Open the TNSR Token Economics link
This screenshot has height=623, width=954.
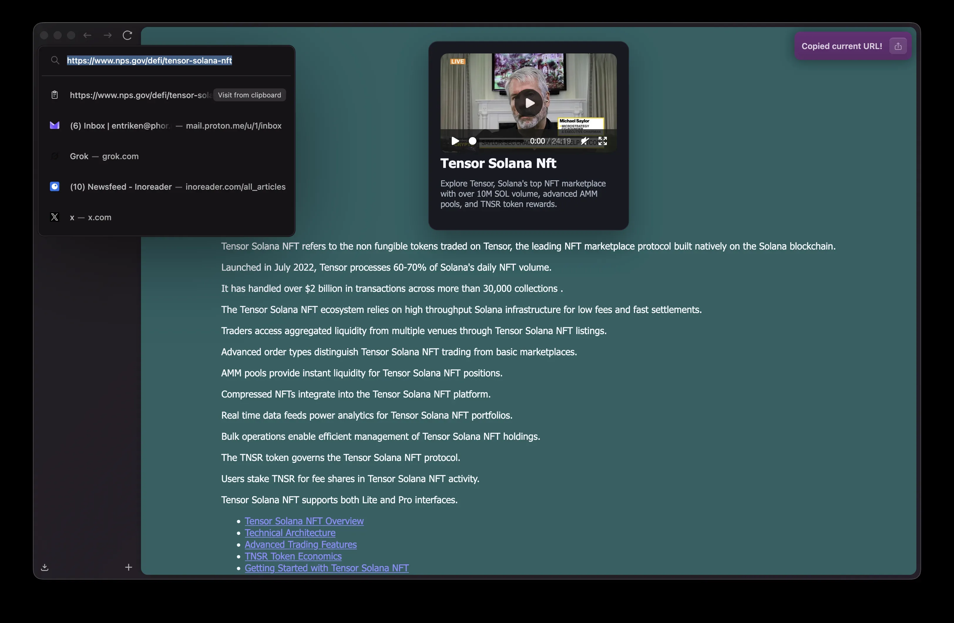[x=293, y=556]
